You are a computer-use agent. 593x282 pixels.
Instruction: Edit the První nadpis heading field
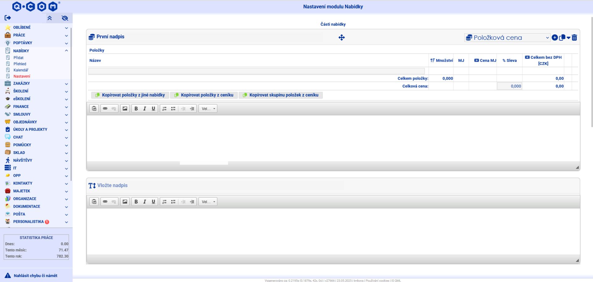click(x=209, y=37)
